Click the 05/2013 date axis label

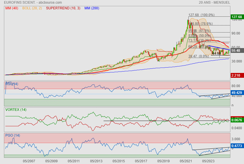(96, 161)
